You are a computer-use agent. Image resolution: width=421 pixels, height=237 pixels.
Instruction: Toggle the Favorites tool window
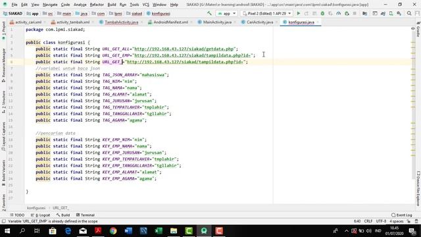[3, 202]
